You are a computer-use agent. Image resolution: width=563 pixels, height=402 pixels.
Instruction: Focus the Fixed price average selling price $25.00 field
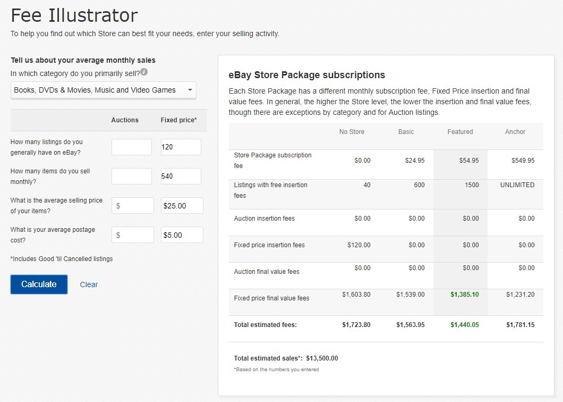(182, 206)
